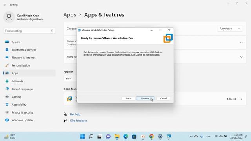The width and height of the screenshot is (251, 141).
Task: Select Apps in the Settings sidebar
Action: pos(29,73)
